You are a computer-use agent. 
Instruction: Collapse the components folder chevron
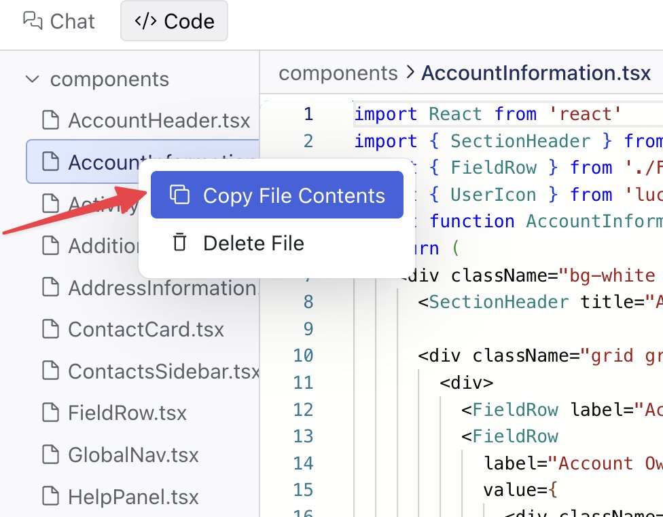pos(31,79)
